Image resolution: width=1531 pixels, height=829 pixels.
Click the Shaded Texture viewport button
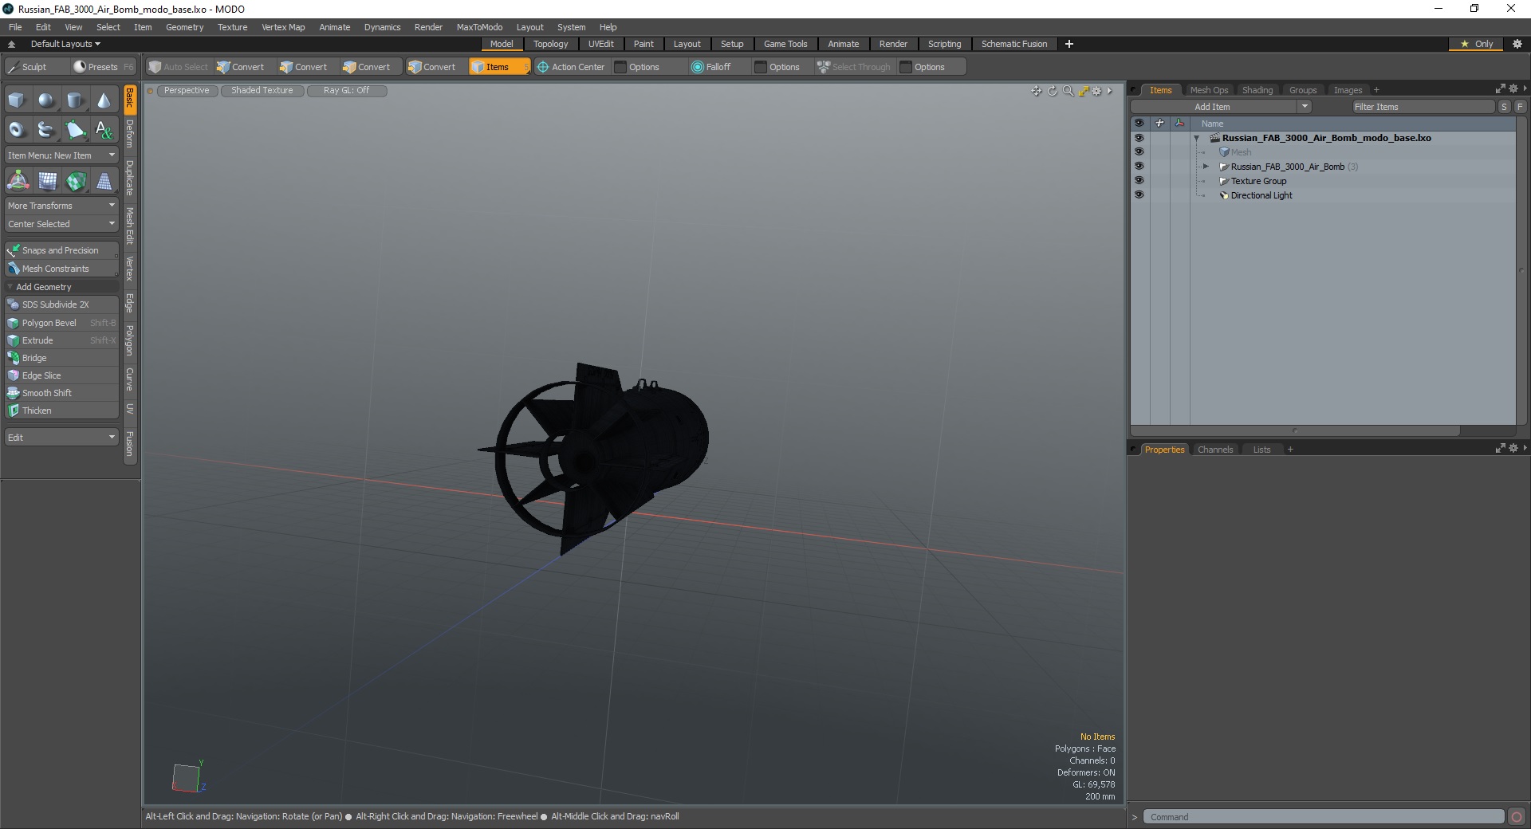[x=262, y=91]
